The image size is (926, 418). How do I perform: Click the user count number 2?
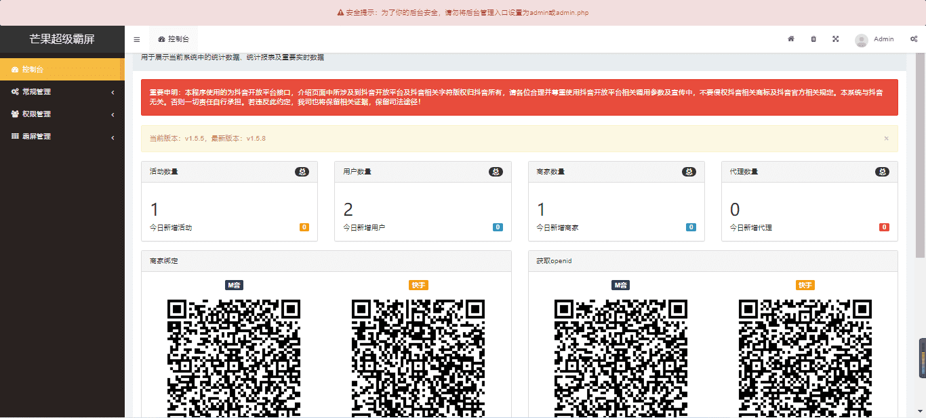(348, 209)
